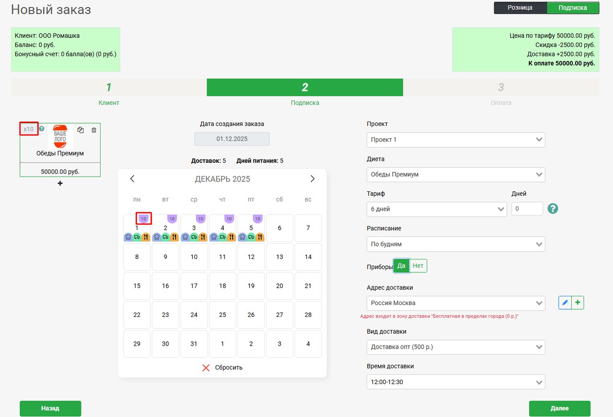Go to step 1 Клиент tab
The width and height of the screenshot is (613, 417).
(109, 88)
